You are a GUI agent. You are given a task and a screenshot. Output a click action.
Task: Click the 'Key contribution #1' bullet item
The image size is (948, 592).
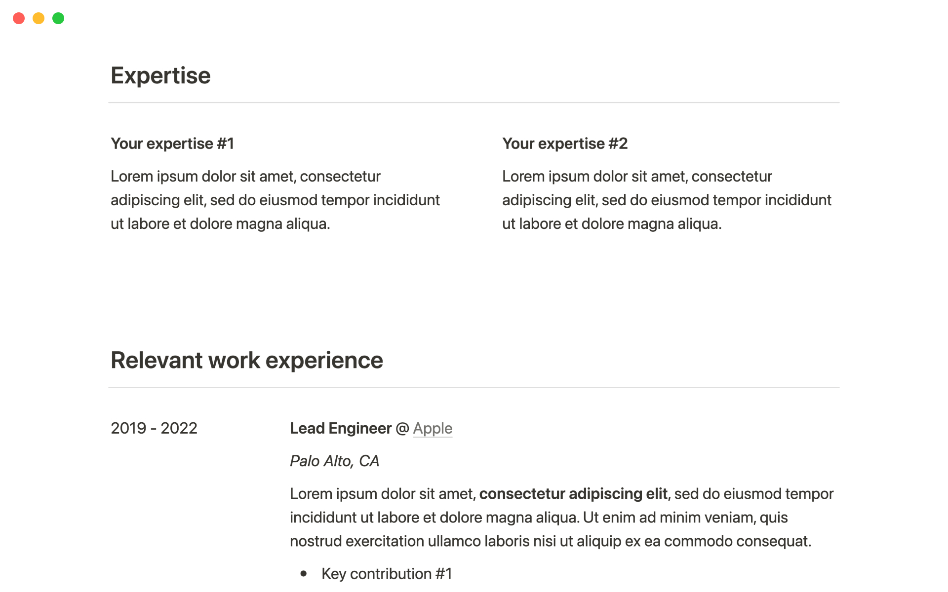tap(387, 574)
